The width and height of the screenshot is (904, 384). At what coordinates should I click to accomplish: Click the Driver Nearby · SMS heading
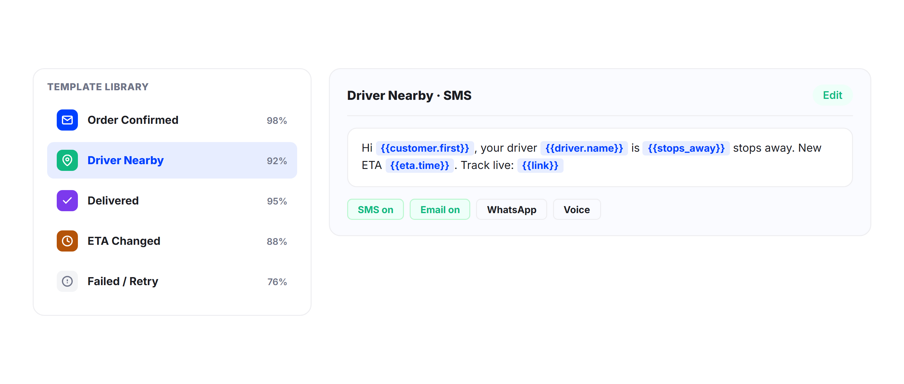(x=409, y=95)
